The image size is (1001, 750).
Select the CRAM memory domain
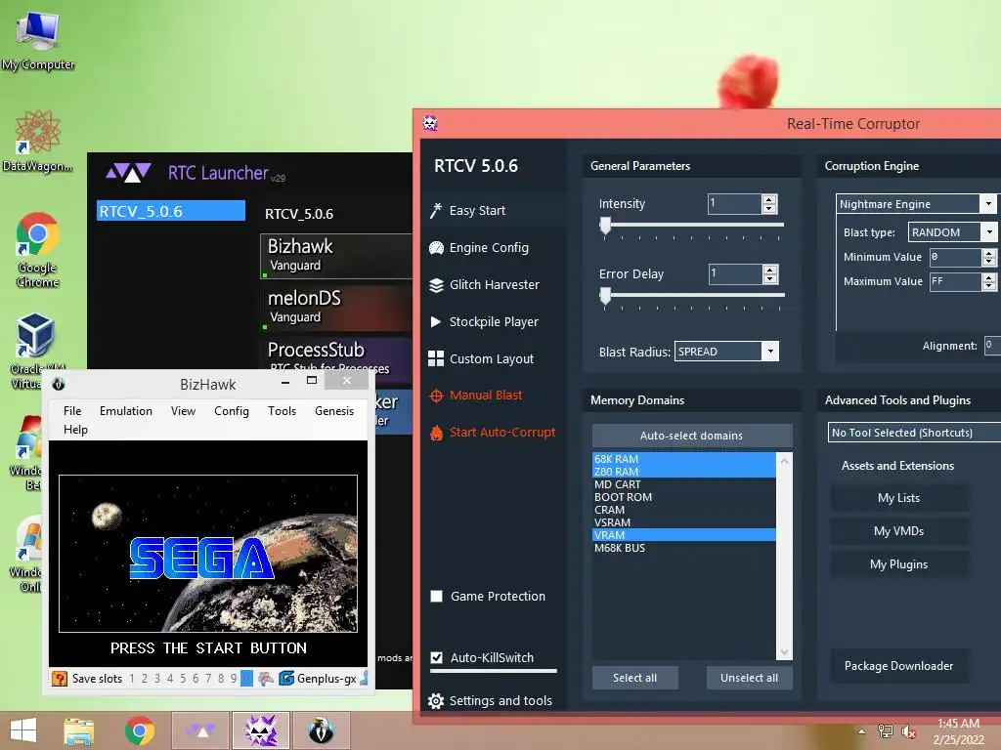tap(683, 510)
